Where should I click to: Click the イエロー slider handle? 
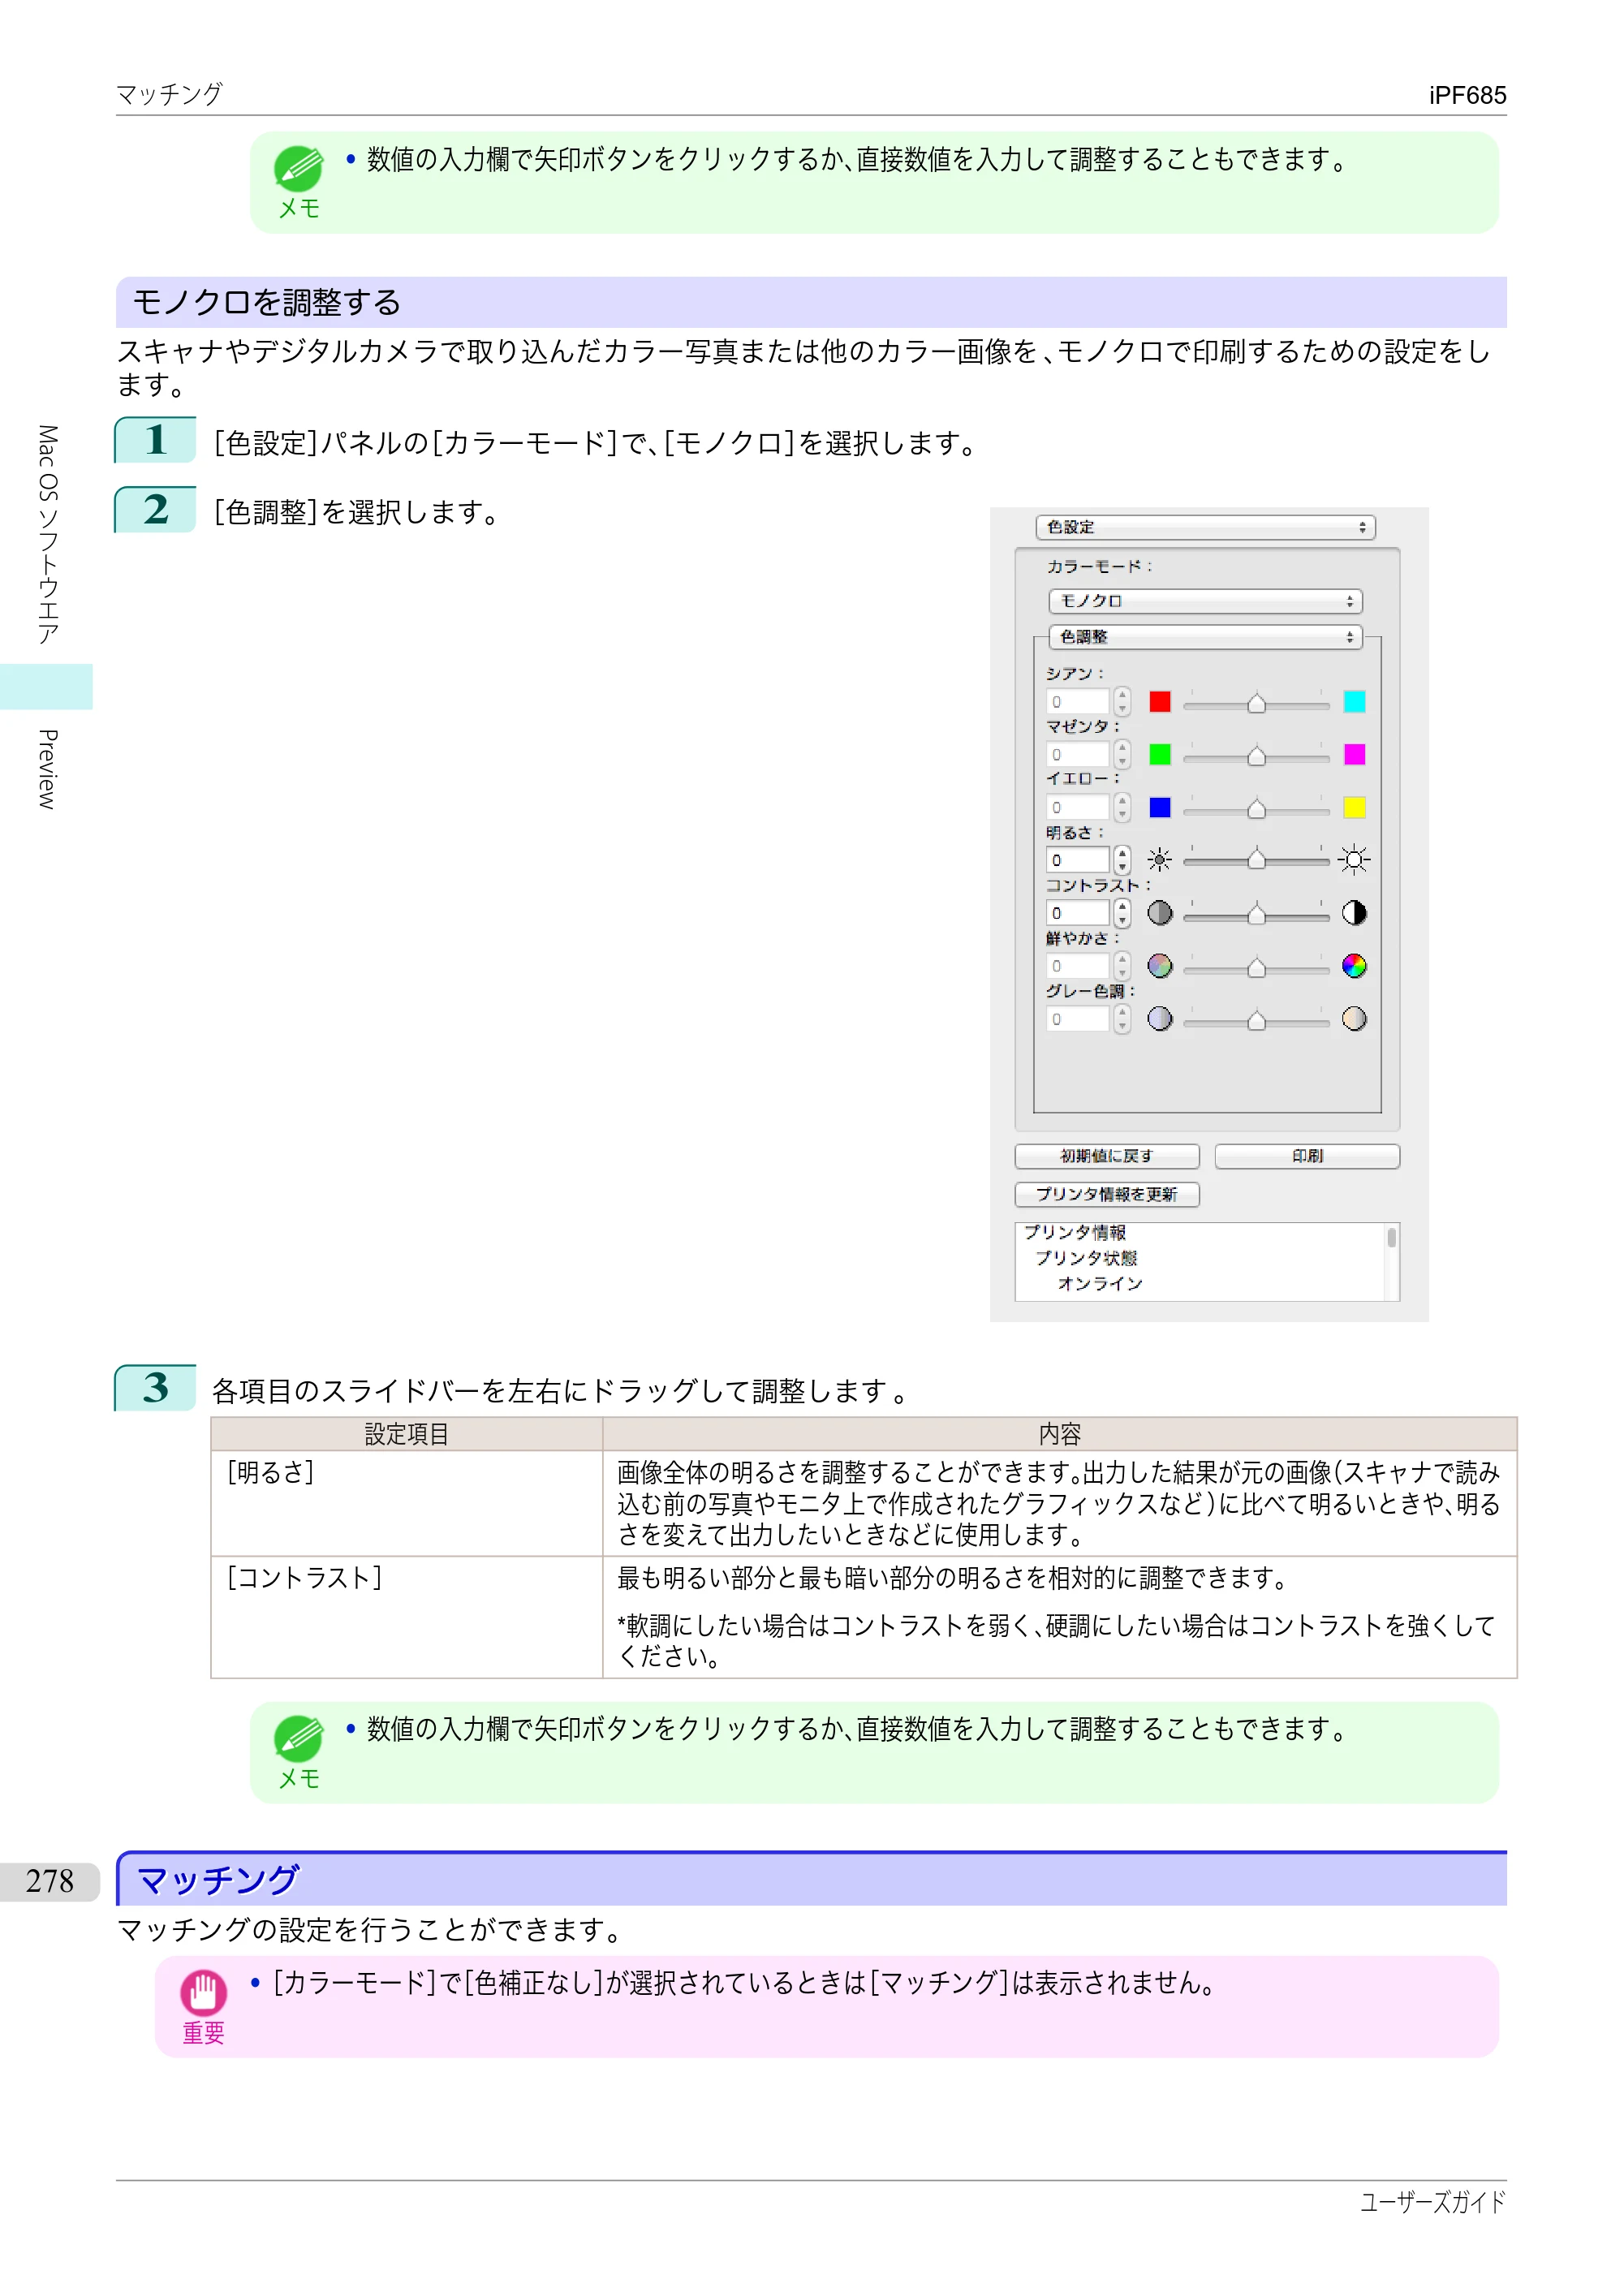pyautogui.click(x=1256, y=810)
